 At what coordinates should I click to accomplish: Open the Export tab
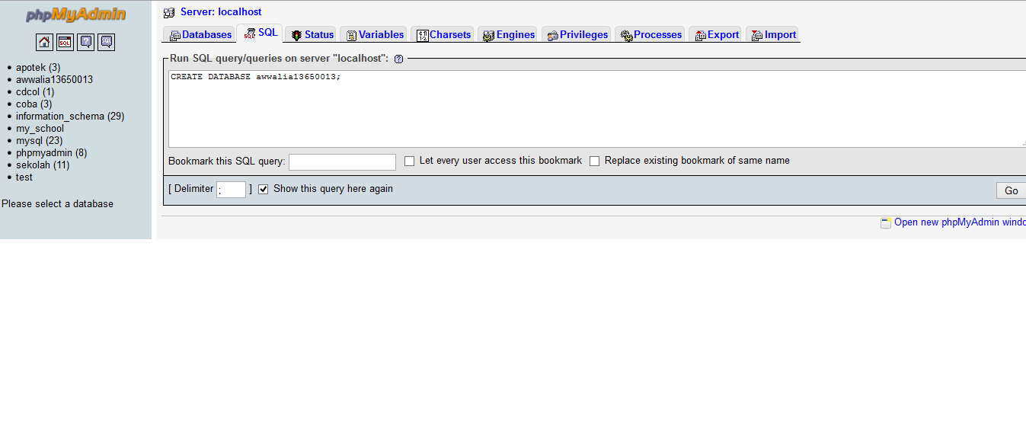coord(716,34)
